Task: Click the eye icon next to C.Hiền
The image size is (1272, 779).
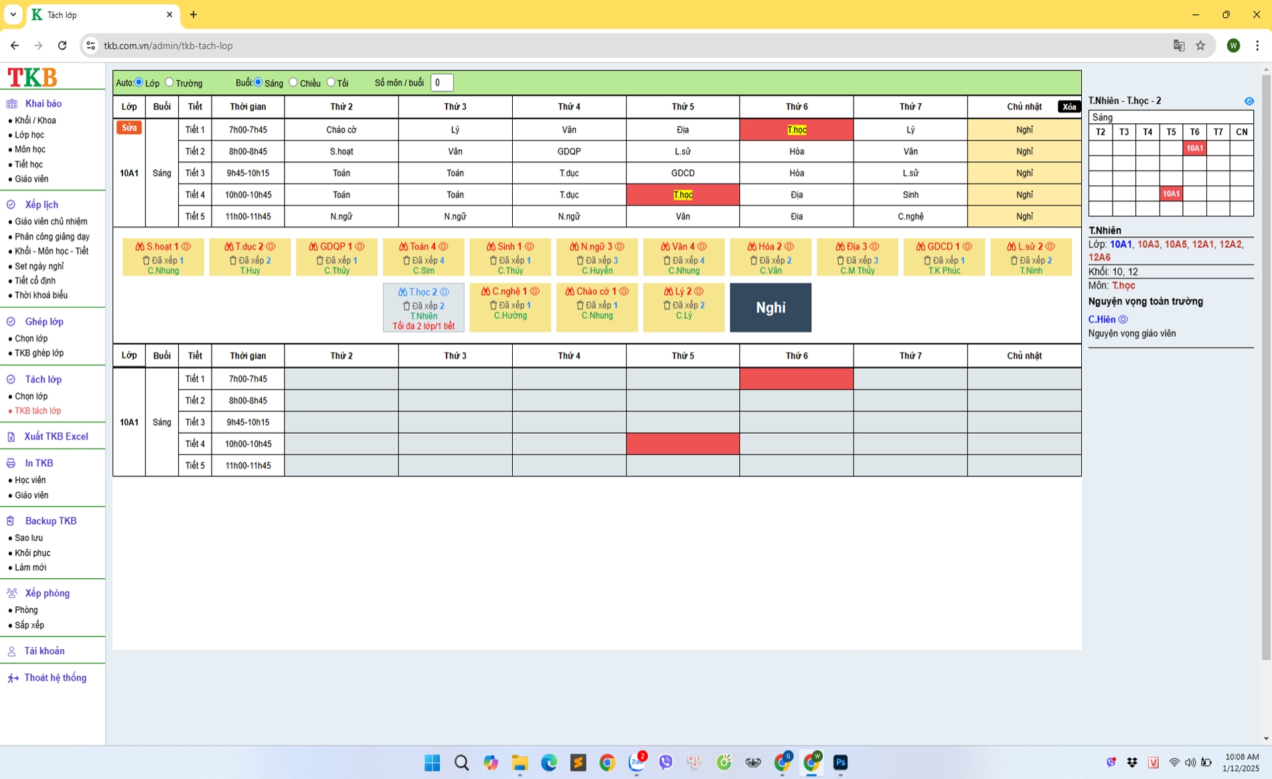Action: coord(1123,320)
